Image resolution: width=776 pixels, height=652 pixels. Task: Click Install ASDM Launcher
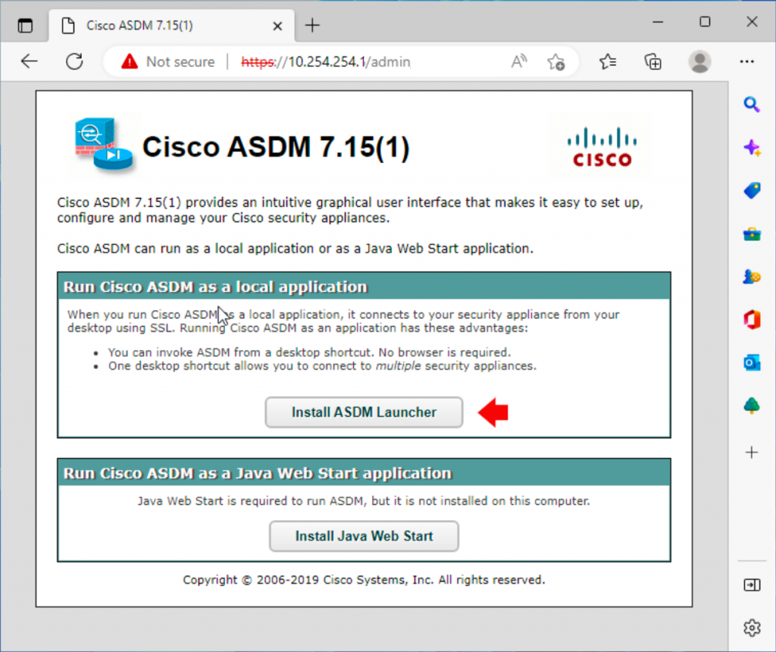click(x=364, y=412)
